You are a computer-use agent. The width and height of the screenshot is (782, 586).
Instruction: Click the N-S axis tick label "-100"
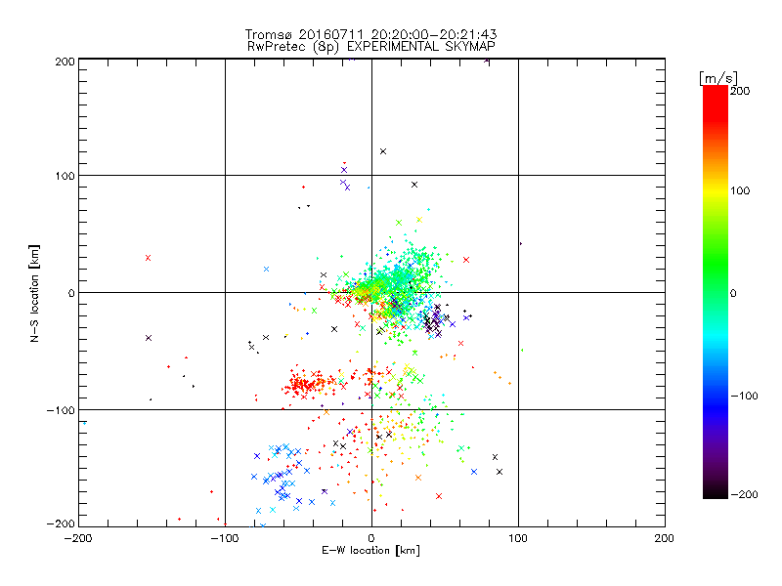61,410
